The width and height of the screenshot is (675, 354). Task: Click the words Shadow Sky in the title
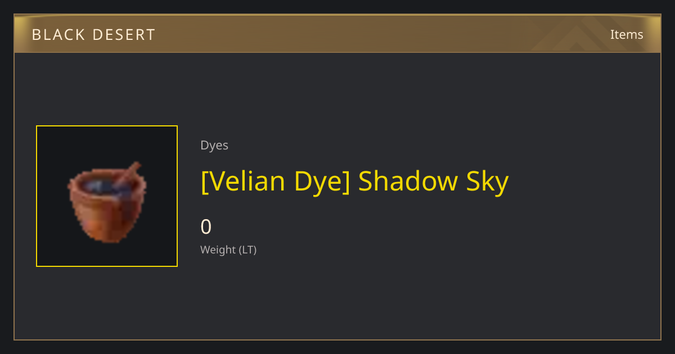coord(433,181)
